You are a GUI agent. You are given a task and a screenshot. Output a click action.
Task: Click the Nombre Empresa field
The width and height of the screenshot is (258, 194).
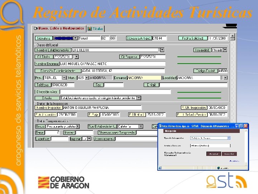pyautogui.click(x=113, y=64)
